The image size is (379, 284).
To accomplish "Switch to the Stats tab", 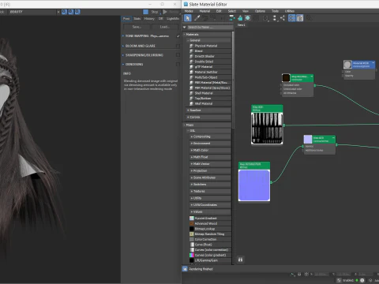I will 137,19.
